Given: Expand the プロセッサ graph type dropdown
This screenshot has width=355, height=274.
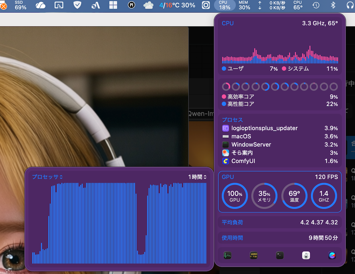Looking at the screenshot, I should point(47,177).
